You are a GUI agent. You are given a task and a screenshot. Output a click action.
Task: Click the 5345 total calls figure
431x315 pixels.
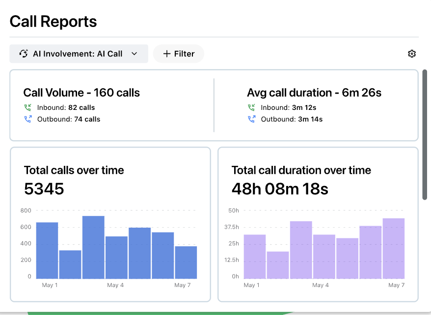click(x=44, y=189)
